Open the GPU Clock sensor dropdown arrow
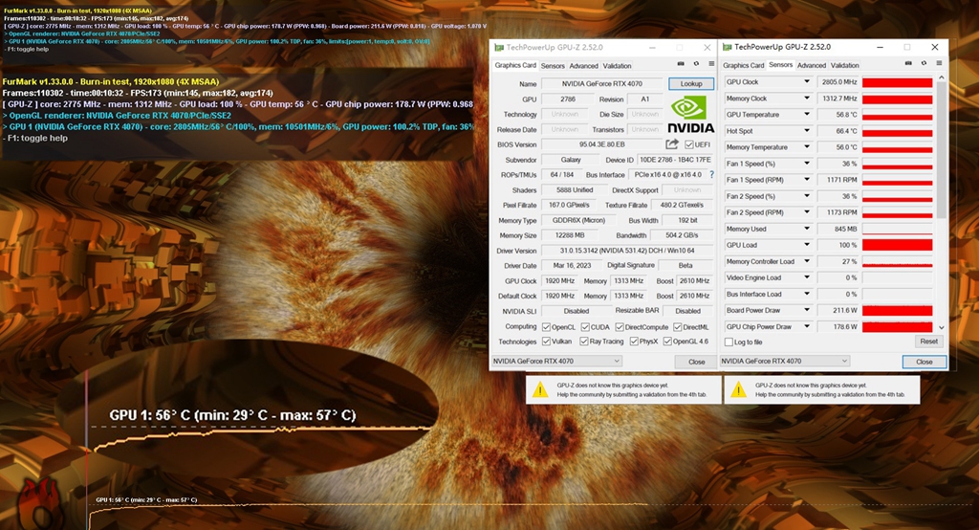 [807, 82]
